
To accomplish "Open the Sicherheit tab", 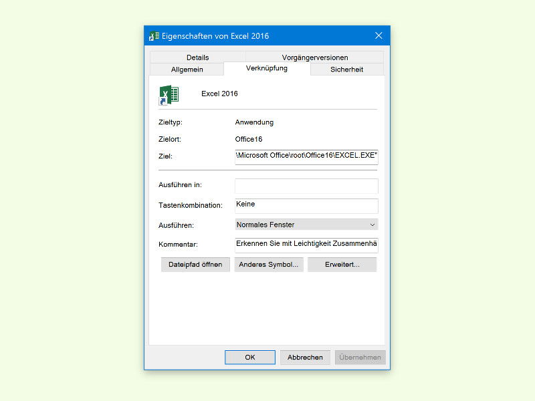I will 346,70.
